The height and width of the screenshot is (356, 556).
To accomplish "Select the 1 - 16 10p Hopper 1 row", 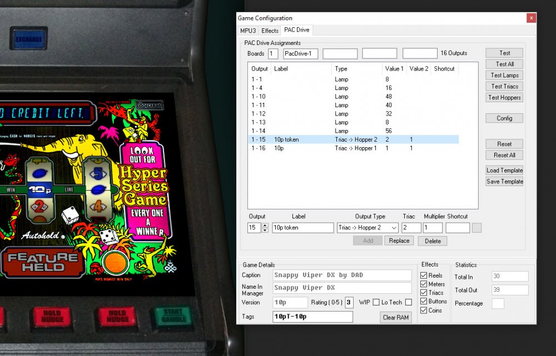I will 353,148.
